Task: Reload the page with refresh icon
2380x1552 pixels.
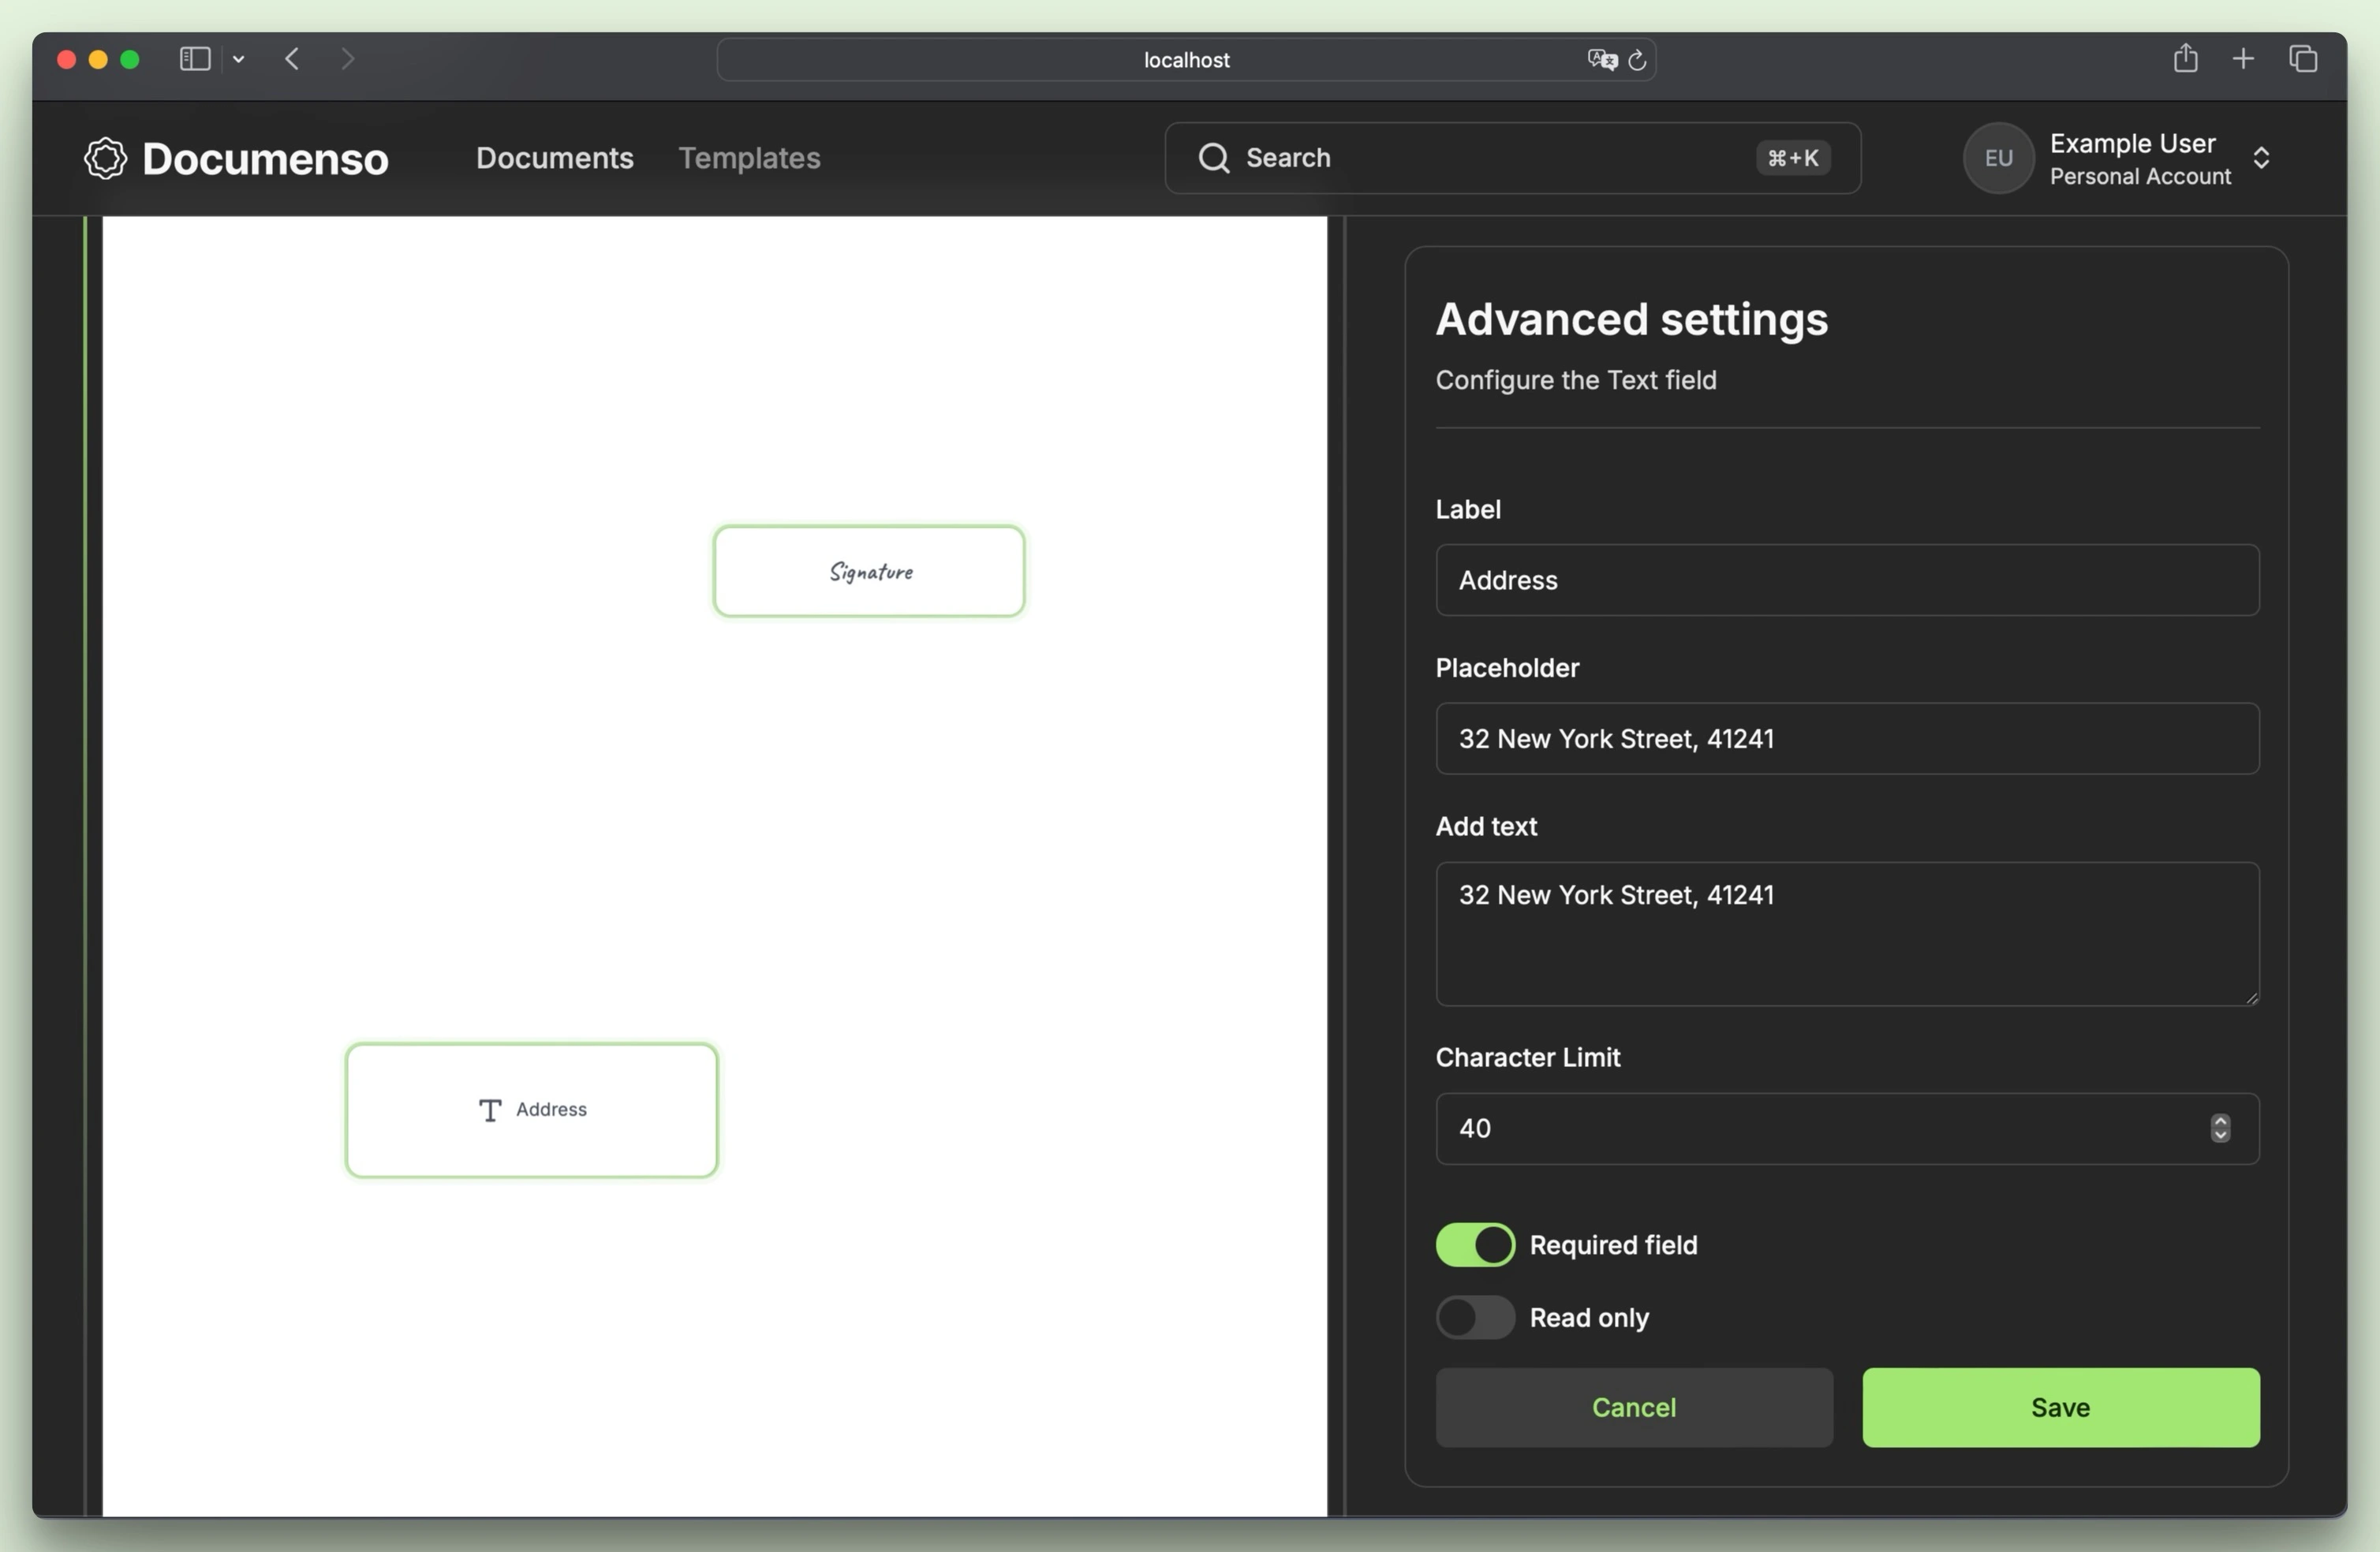Action: coord(1637,60)
